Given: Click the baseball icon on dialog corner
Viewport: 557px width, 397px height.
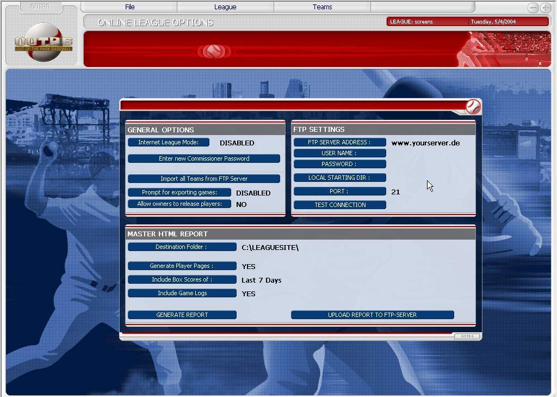Looking at the screenshot, I should pos(473,107).
